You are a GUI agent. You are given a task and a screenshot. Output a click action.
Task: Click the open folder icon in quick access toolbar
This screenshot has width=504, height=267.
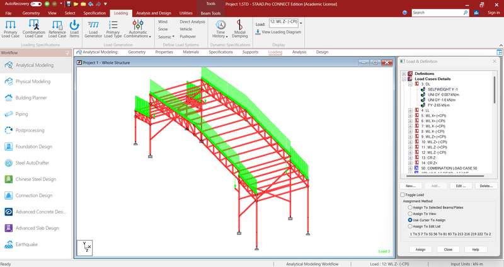[76, 4]
